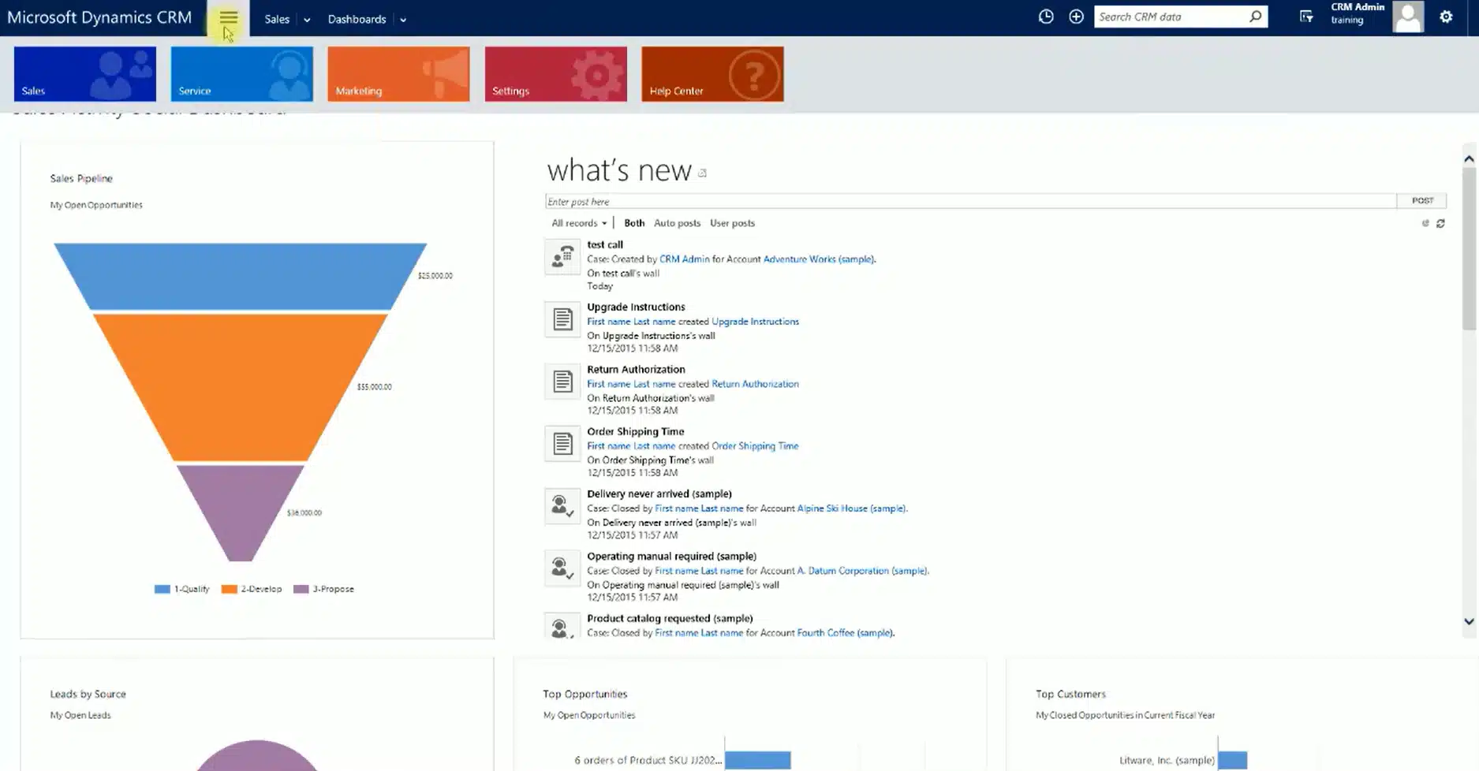Expand the Dashboards dropdown arrow

coord(403,20)
